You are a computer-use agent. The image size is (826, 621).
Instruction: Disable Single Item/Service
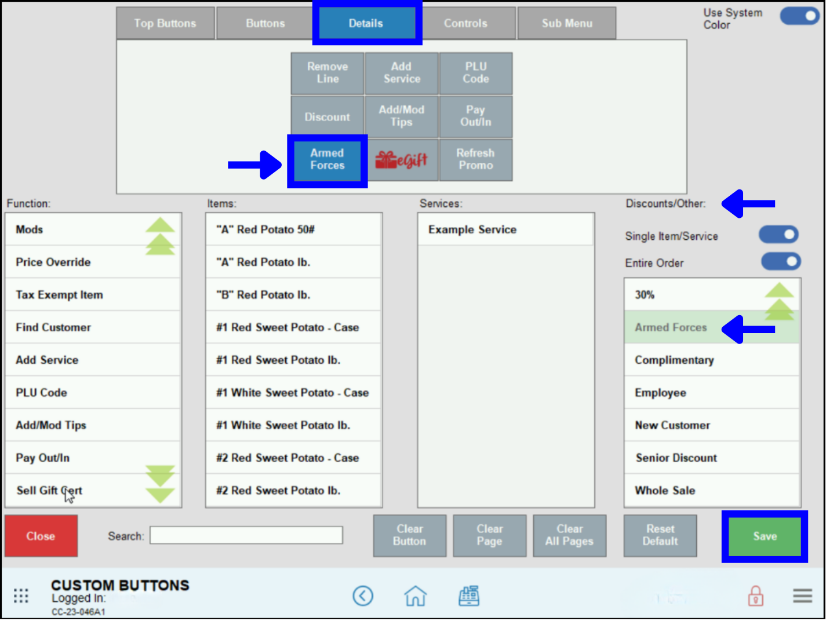778,235
